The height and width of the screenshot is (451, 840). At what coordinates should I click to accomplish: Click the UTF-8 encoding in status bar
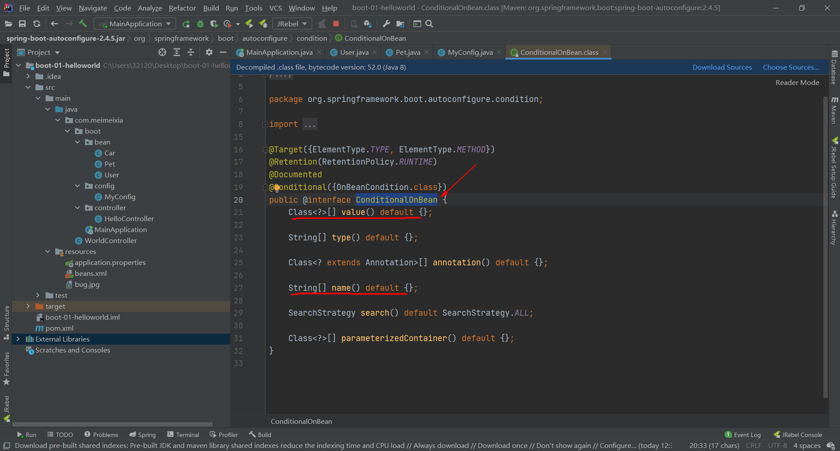[x=777, y=445]
